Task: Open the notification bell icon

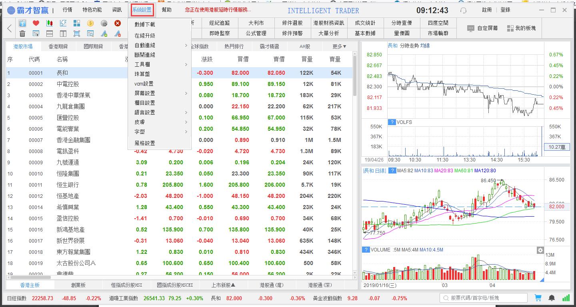Action: (x=552, y=298)
